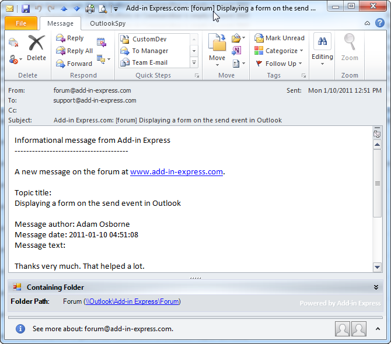
Task: Click the Ignore conversation icon
Action: [13, 43]
